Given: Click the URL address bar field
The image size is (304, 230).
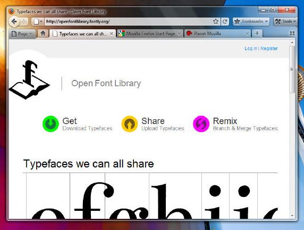Looking at the screenshot, I should (x=129, y=21).
